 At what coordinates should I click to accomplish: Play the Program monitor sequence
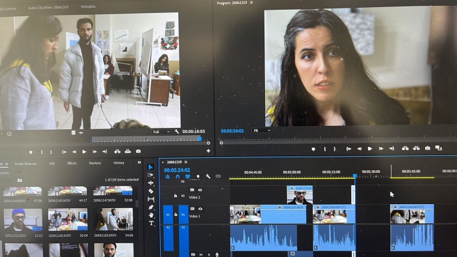[370, 149]
